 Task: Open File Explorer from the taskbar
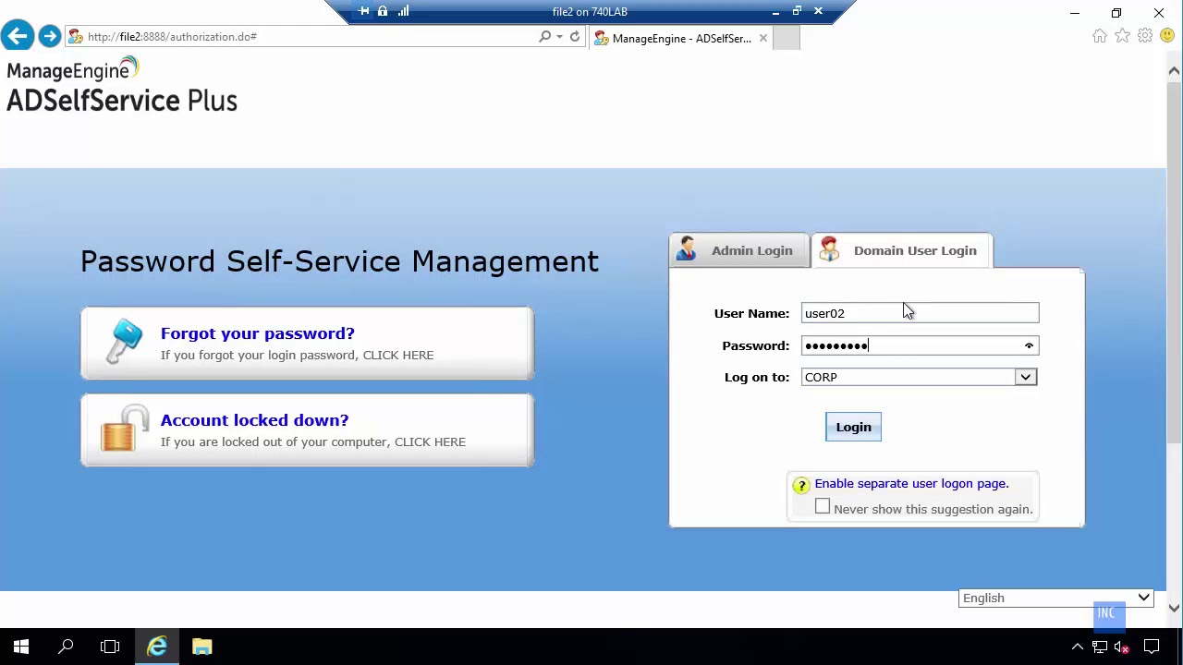click(201, 647)
